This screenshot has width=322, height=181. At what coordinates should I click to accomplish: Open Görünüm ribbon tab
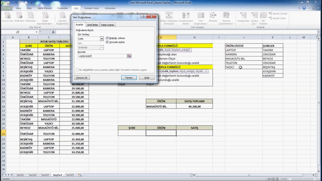(x=110, y=8)
